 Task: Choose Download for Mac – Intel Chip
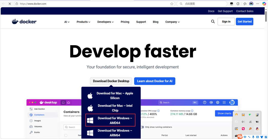pyautogui.click(x=111, y=108)
